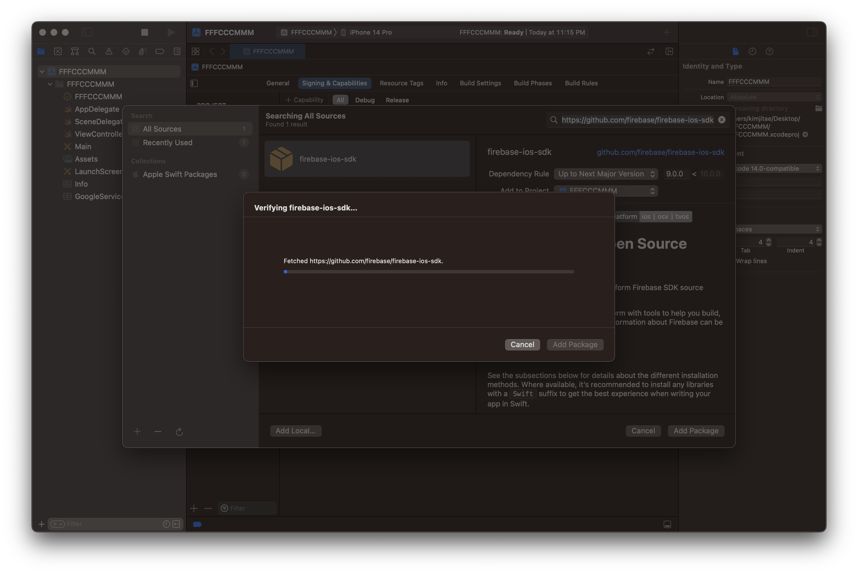Select the Release configuration filter
The image size is (858, 574).
[x=397, y=100]
